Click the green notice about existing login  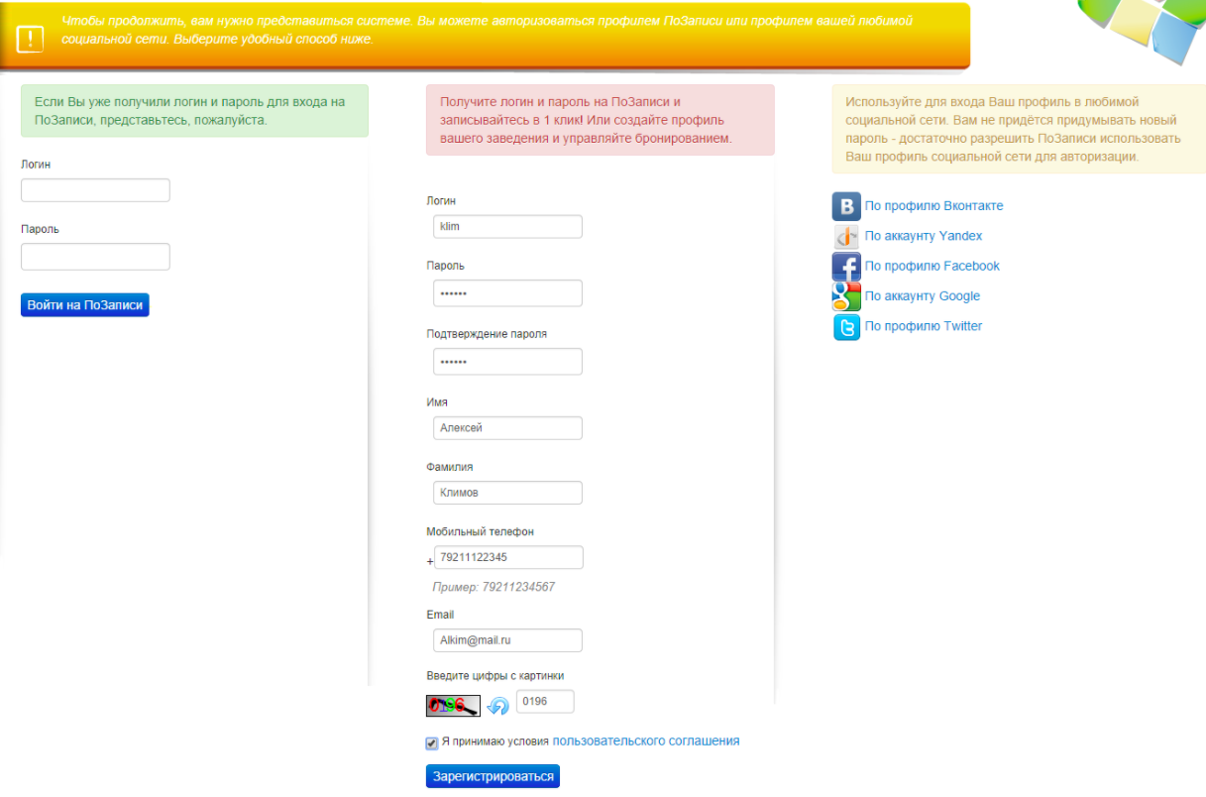pyautogui.click(x=194, y=111)
